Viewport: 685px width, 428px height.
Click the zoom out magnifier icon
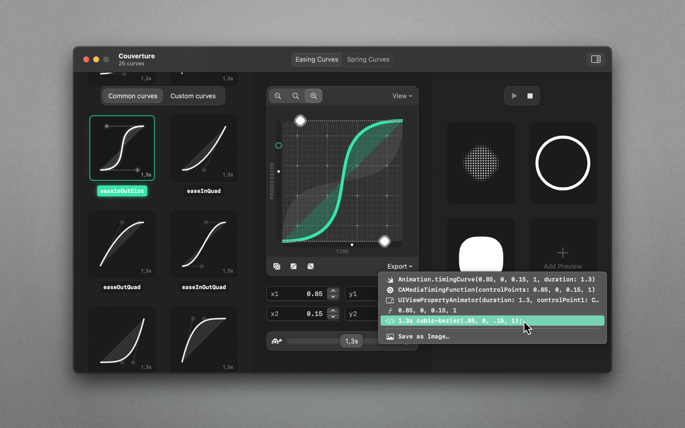[278, 96]
